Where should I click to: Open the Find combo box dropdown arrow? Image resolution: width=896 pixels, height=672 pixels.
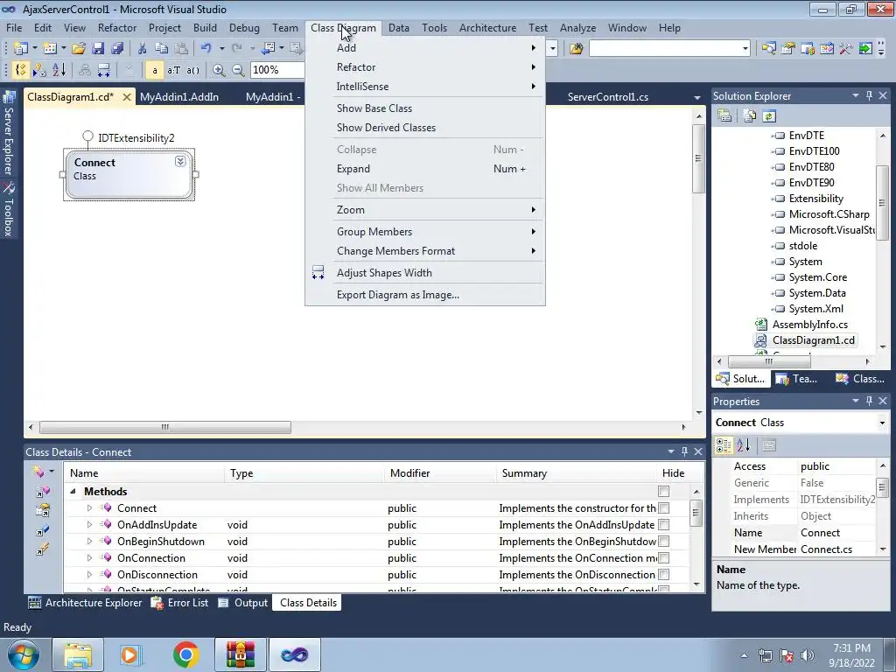coord(745,49)
